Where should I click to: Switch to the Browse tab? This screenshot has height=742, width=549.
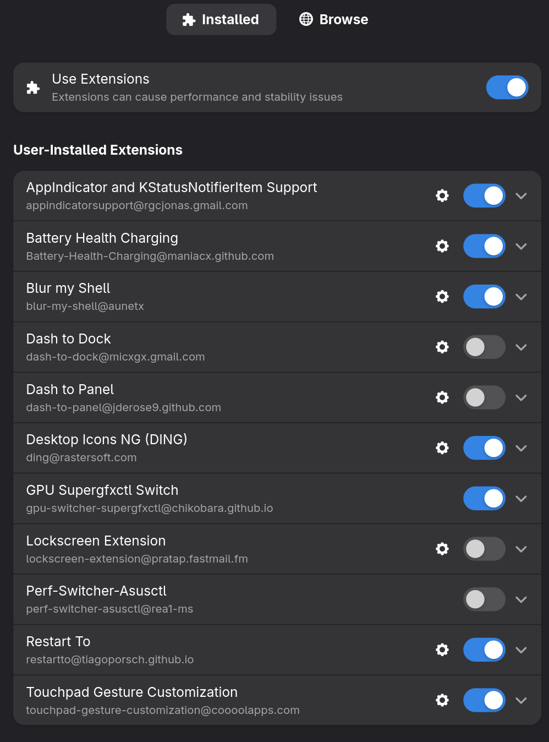(x=334, y=20)
